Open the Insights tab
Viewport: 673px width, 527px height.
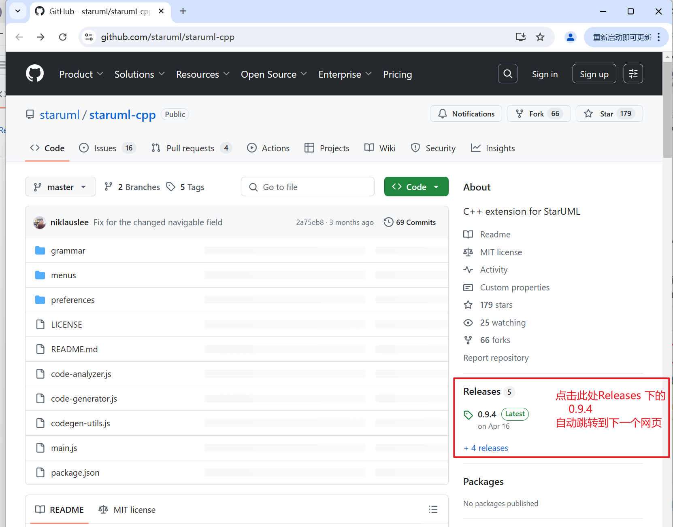[x=492, y=148]
